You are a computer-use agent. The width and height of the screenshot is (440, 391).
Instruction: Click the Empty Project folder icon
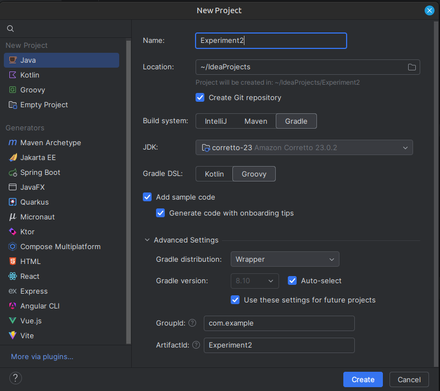point(13,105)
